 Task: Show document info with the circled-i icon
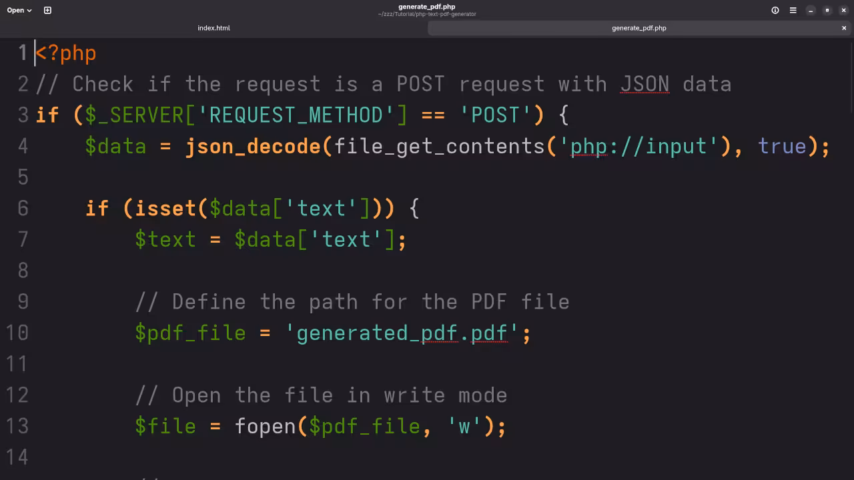tap(775, 10)
